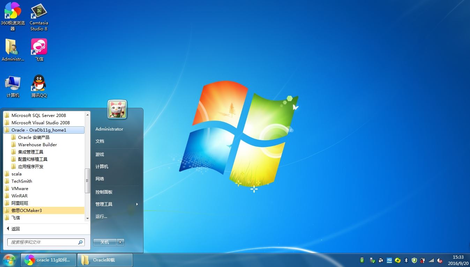Open the Bluetooth tray icon

(x=406, y=260)
